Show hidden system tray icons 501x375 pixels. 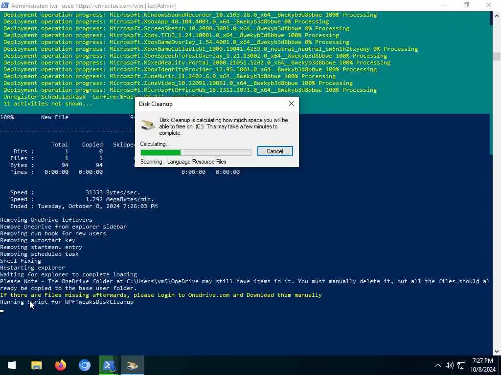point(438,365)
